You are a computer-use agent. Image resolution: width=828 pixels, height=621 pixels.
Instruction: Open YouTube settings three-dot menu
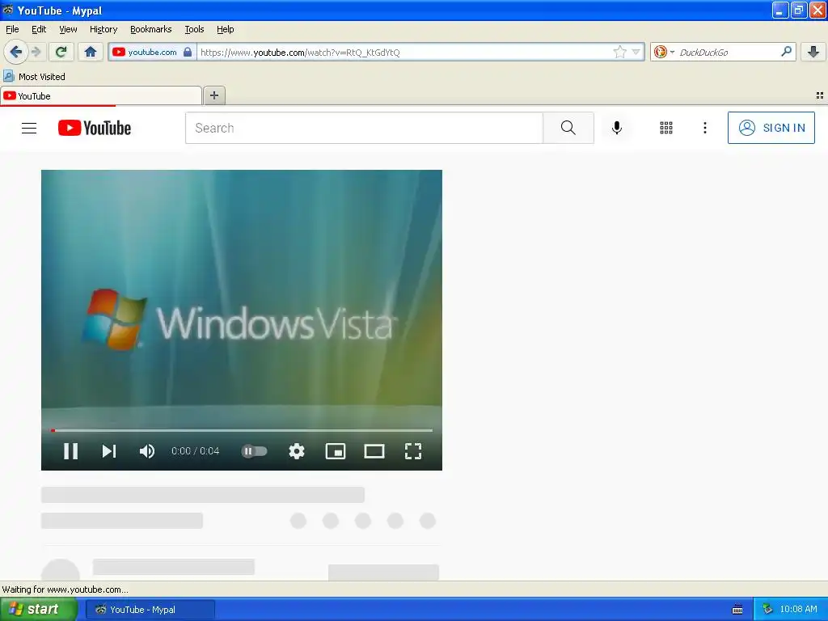click(704, 128)
